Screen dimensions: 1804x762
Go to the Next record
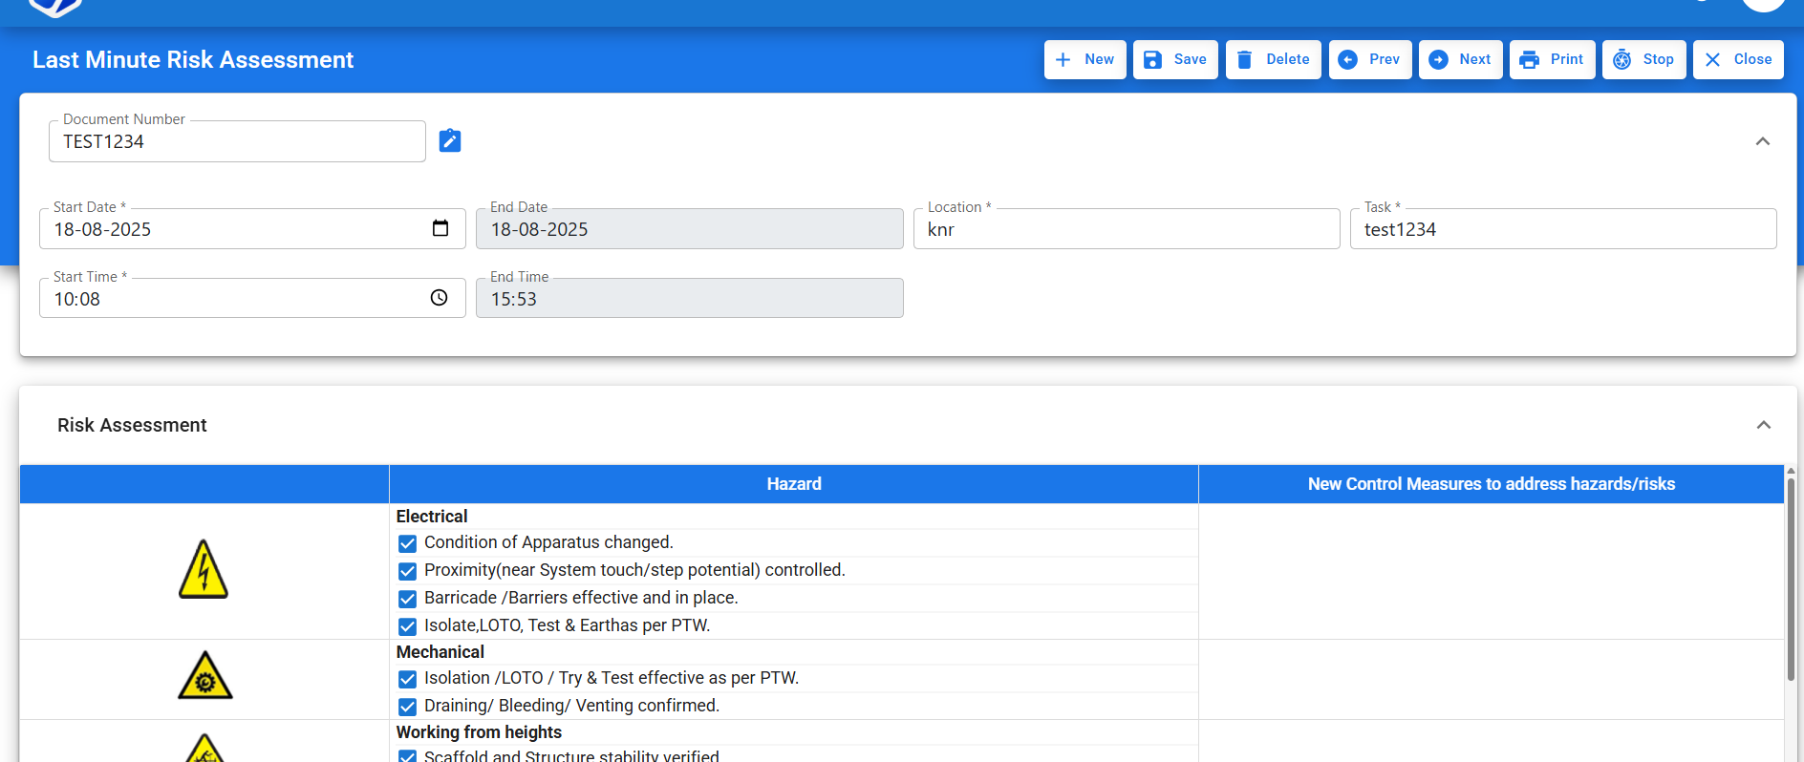[x=1460, y=59]
